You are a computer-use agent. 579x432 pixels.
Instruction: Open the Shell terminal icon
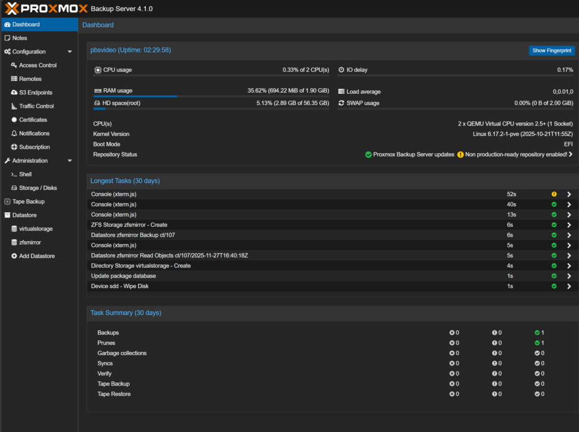(x=13, y=174)
